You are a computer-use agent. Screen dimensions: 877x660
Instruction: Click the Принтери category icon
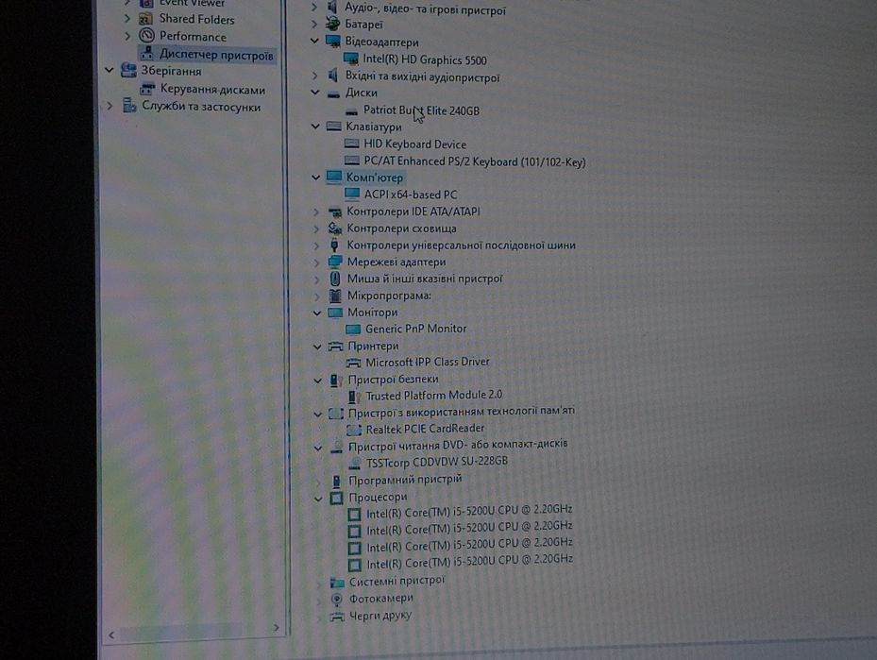[x=335, y=347]
